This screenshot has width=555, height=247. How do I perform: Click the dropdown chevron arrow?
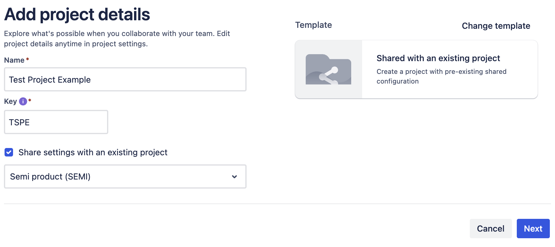point(234,176)
